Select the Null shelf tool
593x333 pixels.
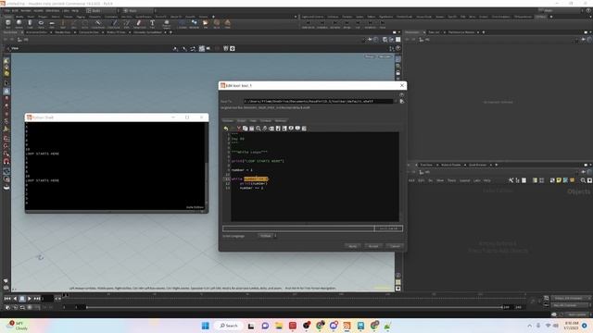click(x=63, y=24)
